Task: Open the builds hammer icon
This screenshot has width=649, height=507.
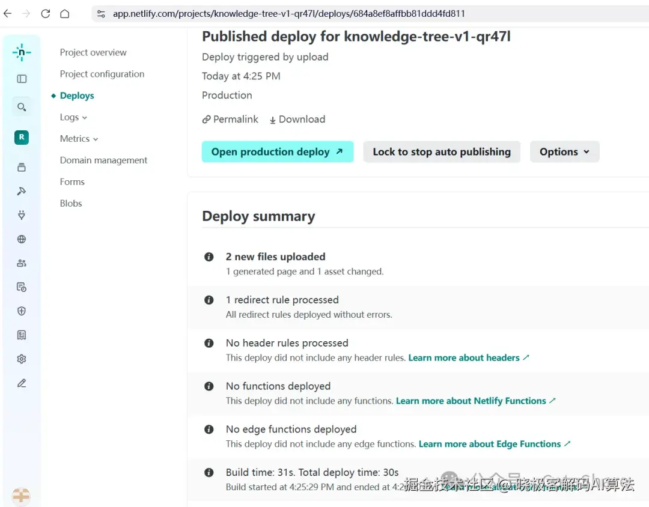Action: point(22,191)
